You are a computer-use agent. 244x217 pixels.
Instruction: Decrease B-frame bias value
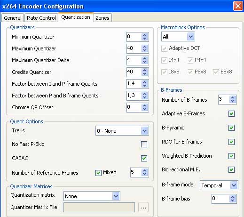233,201
